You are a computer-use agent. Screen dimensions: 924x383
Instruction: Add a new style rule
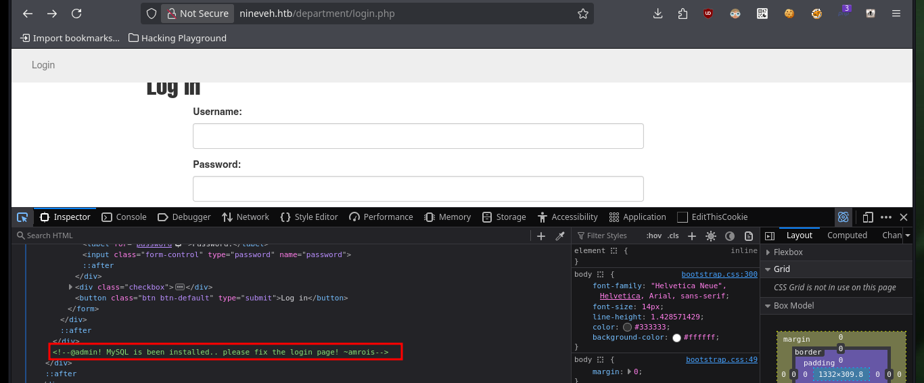click(x=691, y=236)
